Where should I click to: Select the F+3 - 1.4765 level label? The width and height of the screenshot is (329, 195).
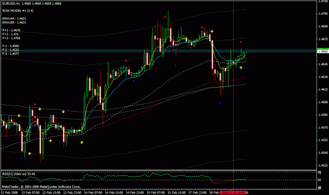[x=12, y=38]
